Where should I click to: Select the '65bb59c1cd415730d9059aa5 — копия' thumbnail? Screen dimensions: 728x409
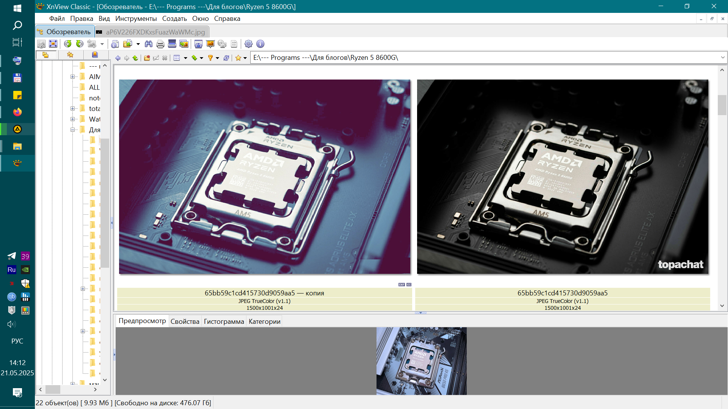click(x=264, y=177)
